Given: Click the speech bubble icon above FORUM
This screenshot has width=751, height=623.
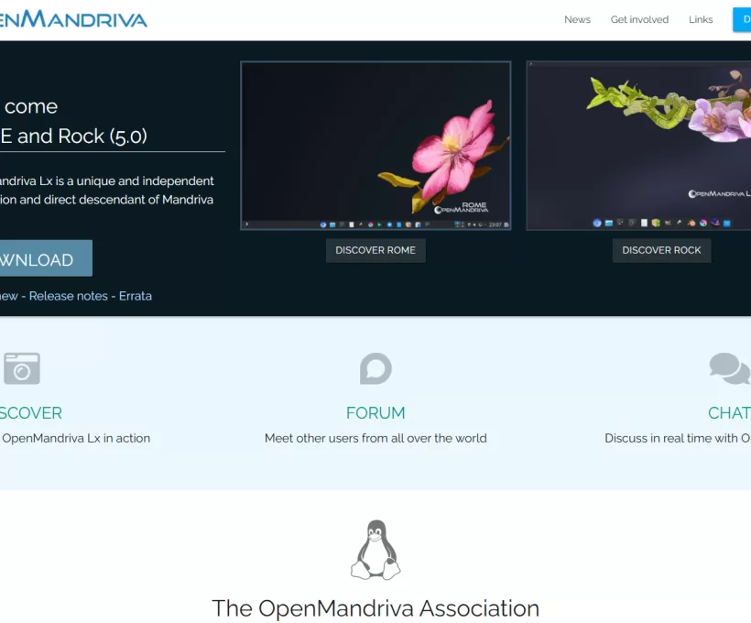Looking at the screenshot, I should (x=375, y=368).
